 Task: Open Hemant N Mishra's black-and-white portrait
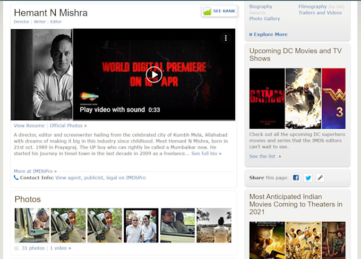pyautogui.click(x=41, y=74)
